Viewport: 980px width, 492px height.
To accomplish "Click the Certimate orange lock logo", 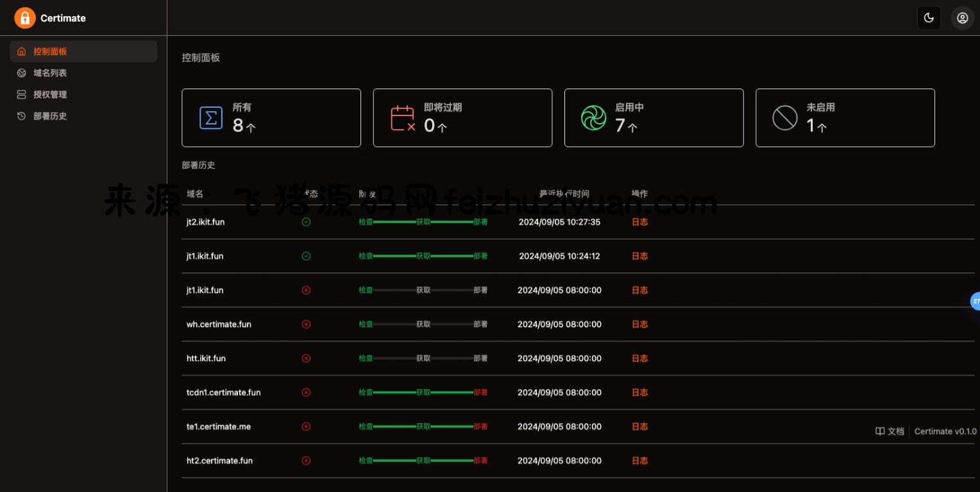I will (25, 18).
